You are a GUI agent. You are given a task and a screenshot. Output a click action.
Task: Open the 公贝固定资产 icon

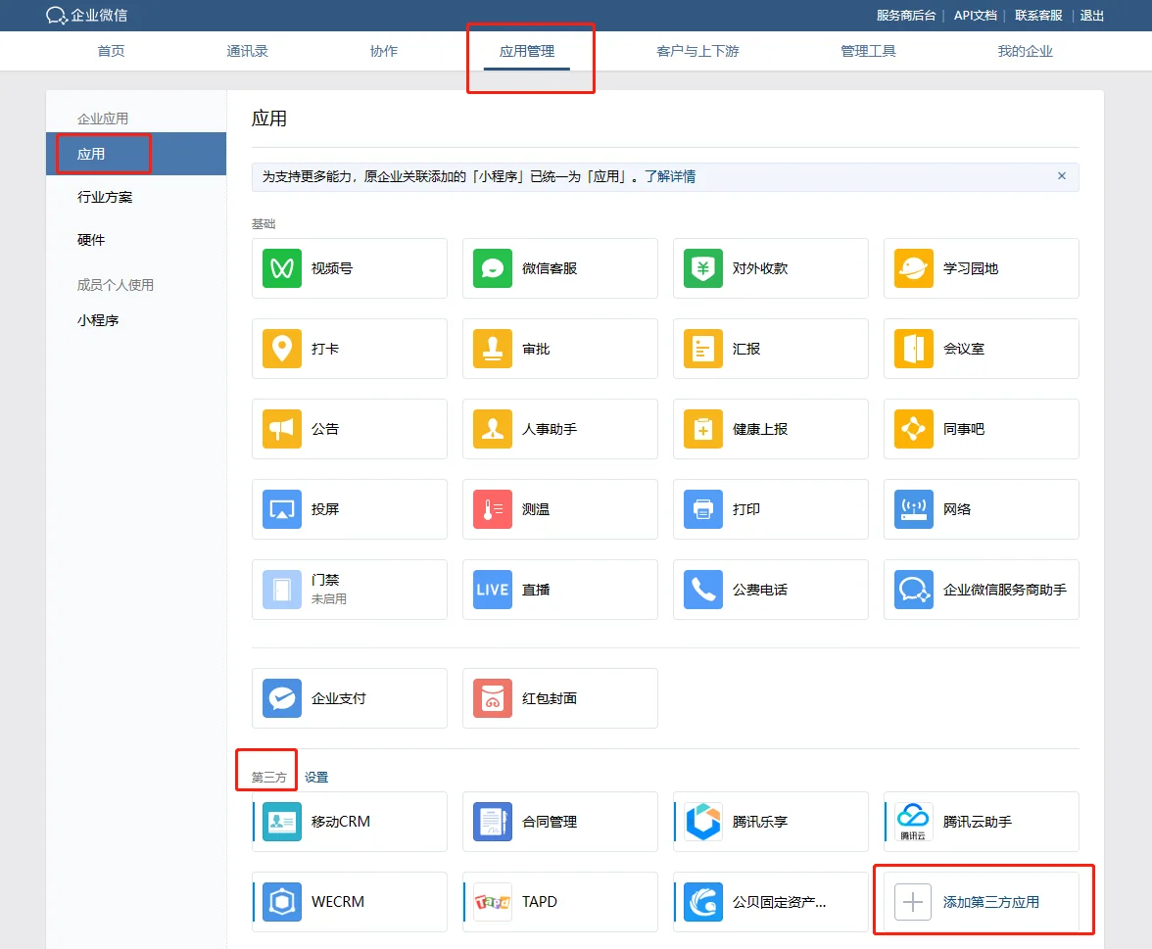pyautogui.click(x=703, y=901)
